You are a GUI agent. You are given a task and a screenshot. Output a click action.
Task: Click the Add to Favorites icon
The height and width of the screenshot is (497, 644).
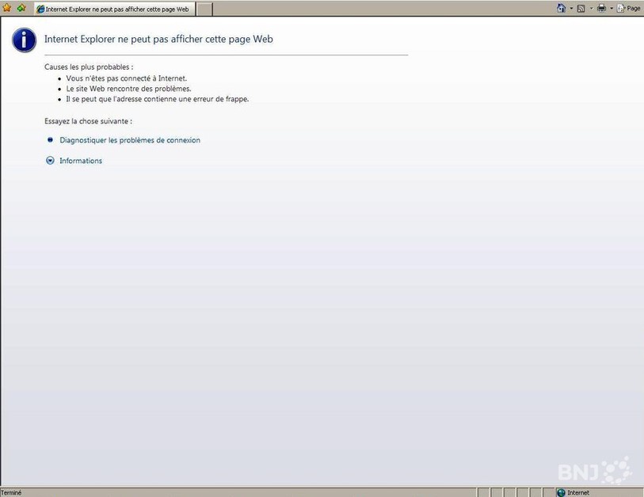[x=21, y=8]
